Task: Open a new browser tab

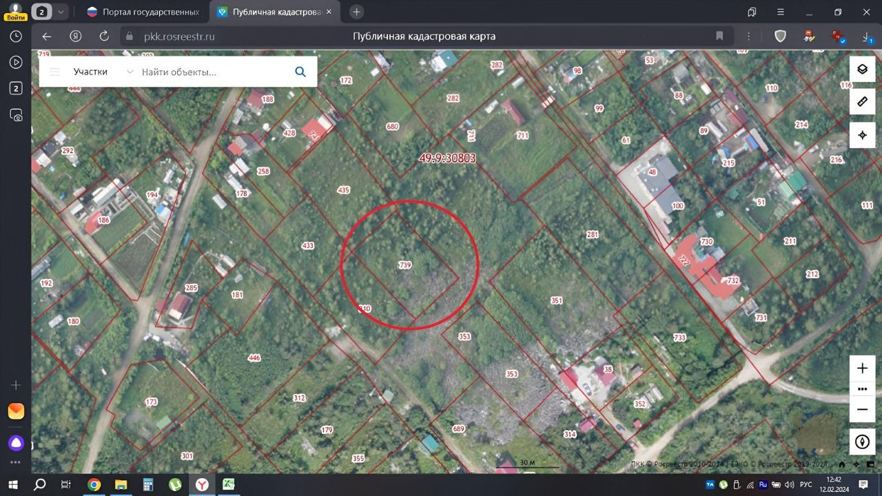Action: coord(356,12)
